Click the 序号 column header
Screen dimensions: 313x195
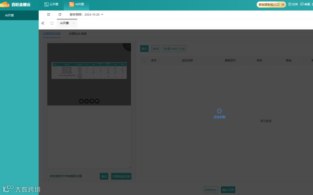tap(154, 60)
